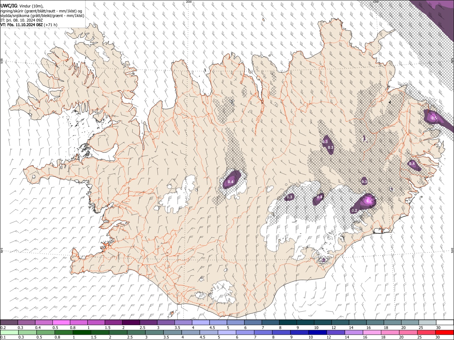Click the '20W' longitude label
The height and width of the screenshot is (340, 454).
189,2
